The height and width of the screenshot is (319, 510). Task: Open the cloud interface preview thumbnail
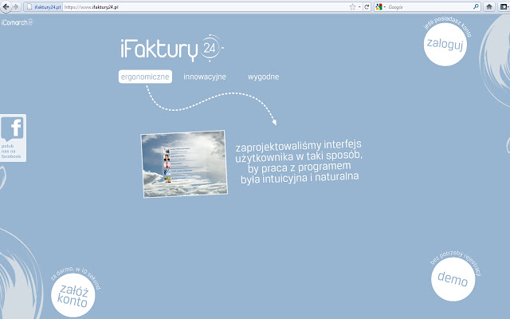click(184, 163)
